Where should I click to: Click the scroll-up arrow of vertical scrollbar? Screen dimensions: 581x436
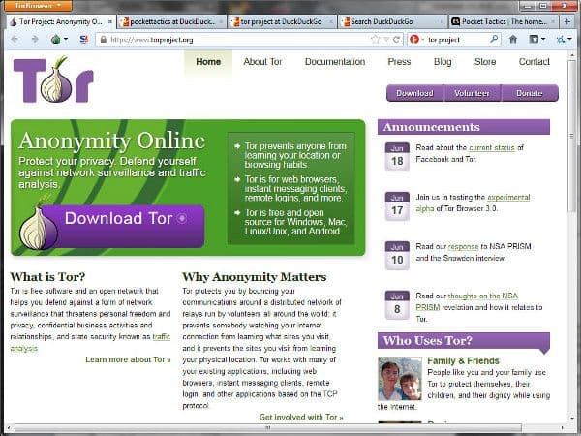click(x=571, y=55)
